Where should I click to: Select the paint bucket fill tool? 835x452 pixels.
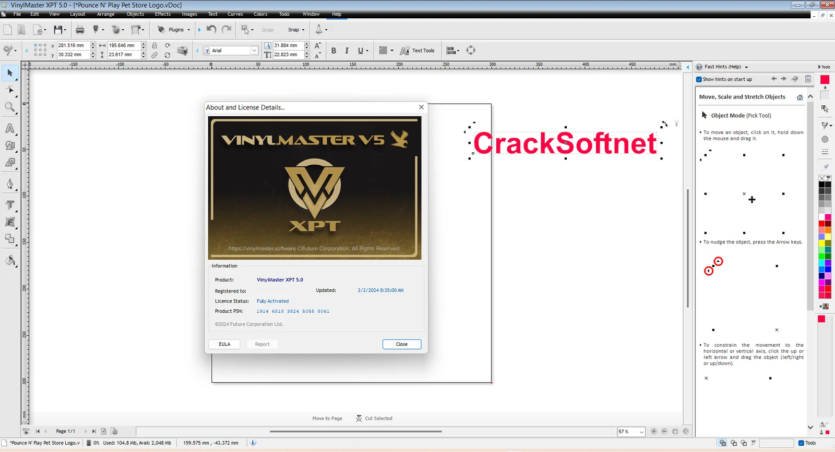click(10, 260)
